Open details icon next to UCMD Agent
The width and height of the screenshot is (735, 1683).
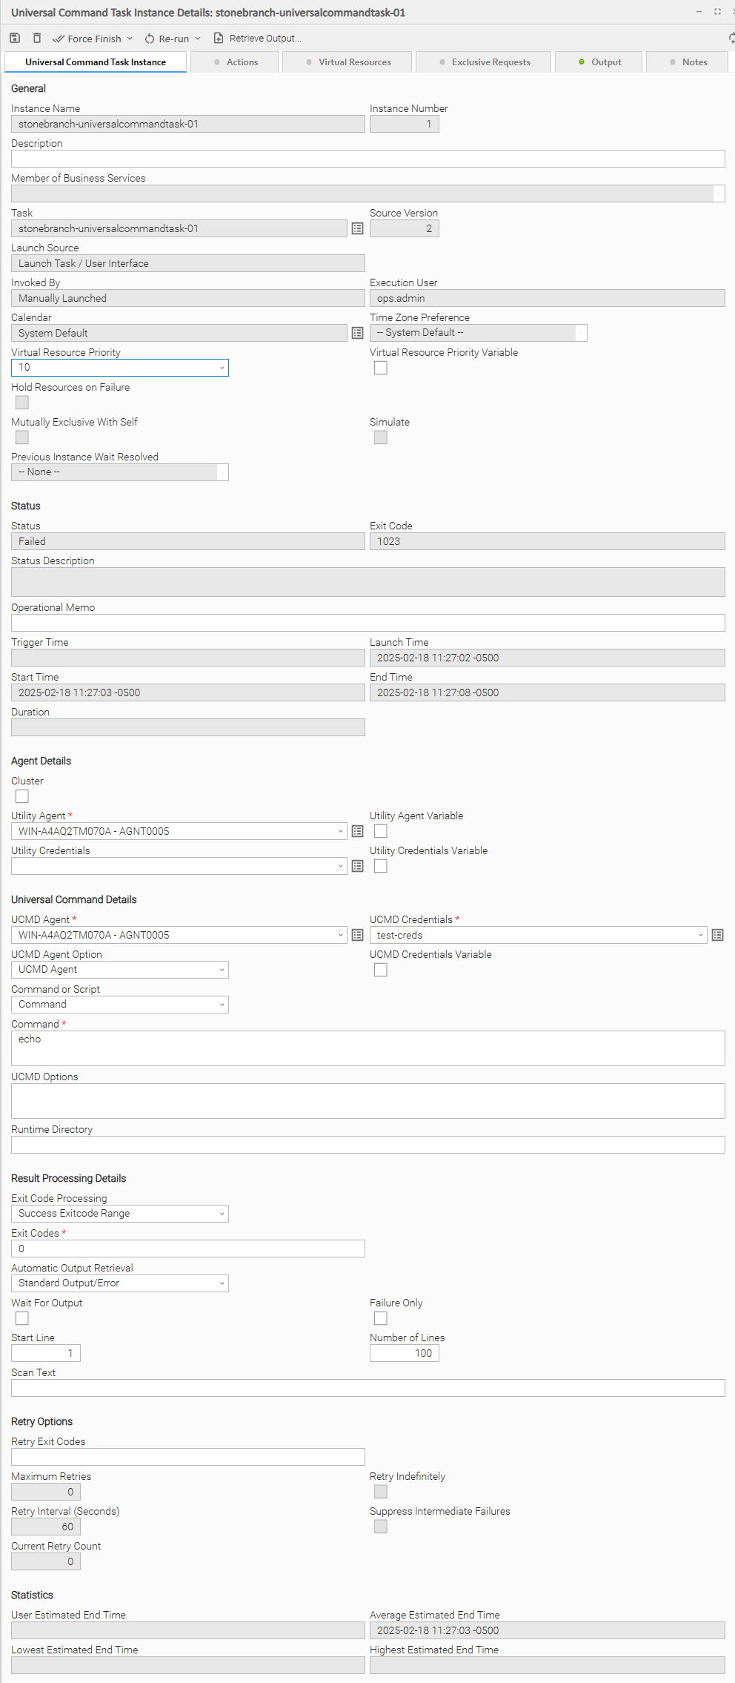tap(357, 935)
